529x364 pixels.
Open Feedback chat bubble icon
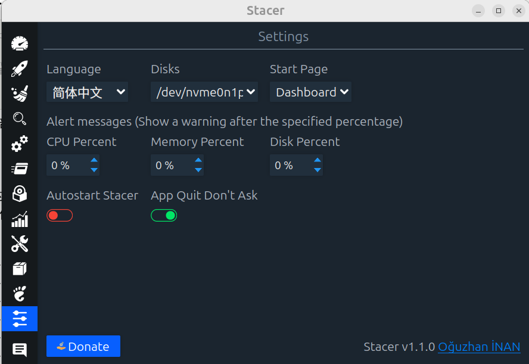tap(20, 350)
